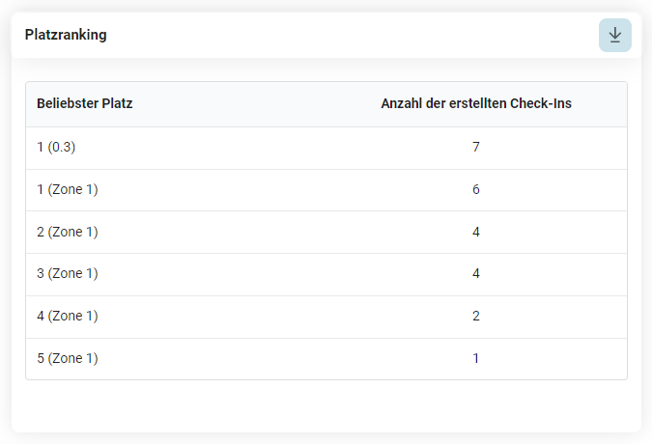652x444 pixels.
Task: Select the place 1 (0.3) cell
Action: point(56,148)
